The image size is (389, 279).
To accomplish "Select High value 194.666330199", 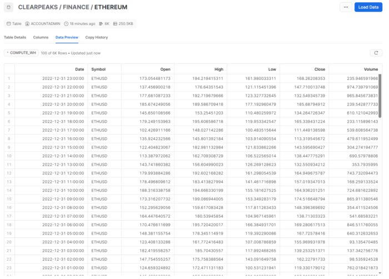I will pos(208,191).
